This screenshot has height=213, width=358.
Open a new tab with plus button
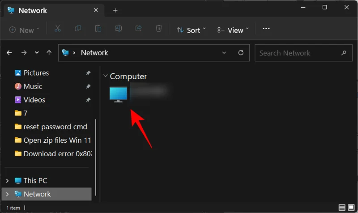tap(115, 10)
